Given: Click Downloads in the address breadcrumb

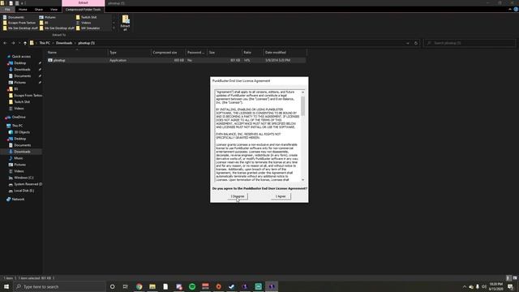Looking at the screenshot, I should tap(64, 43).
